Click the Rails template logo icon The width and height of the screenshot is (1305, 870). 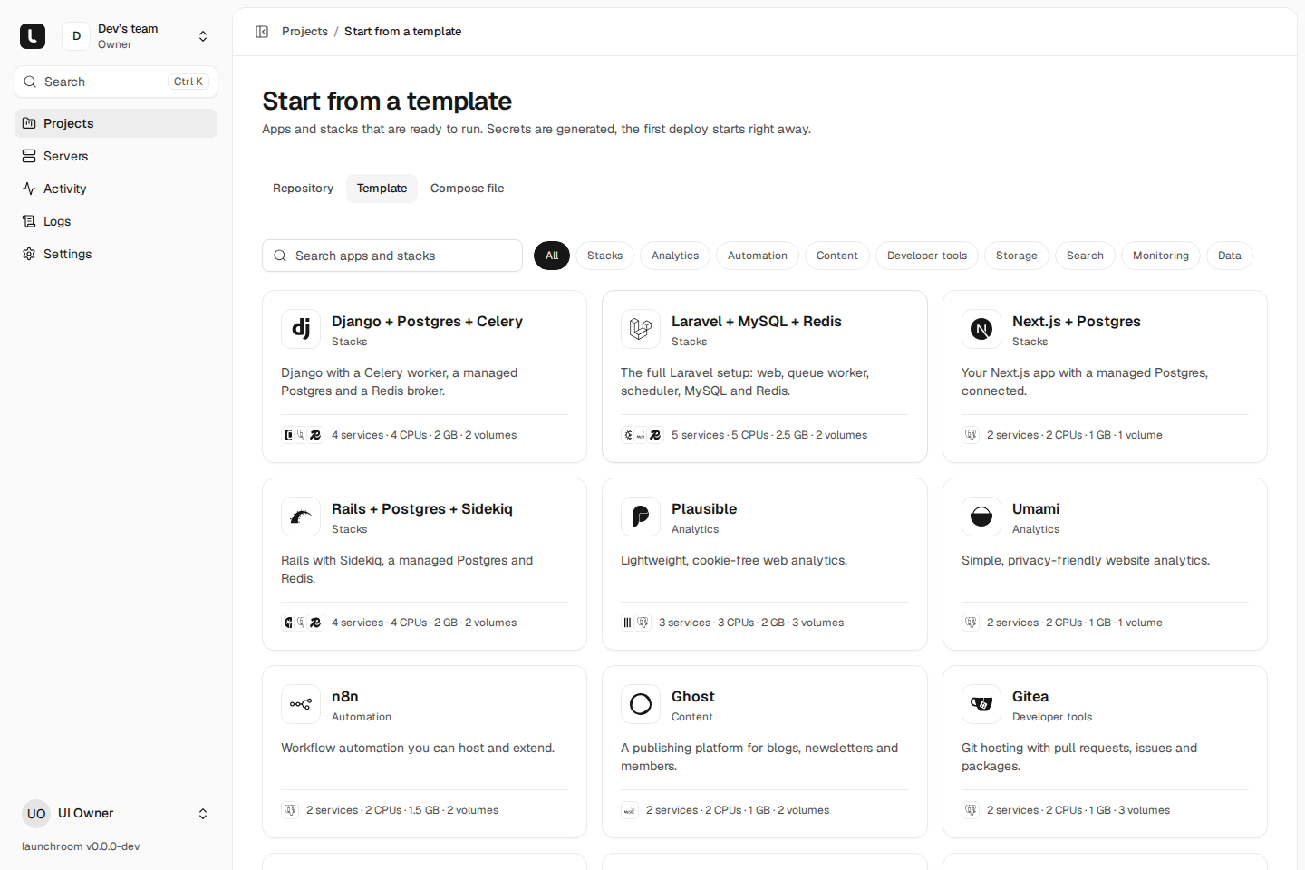tap(301, 517)
